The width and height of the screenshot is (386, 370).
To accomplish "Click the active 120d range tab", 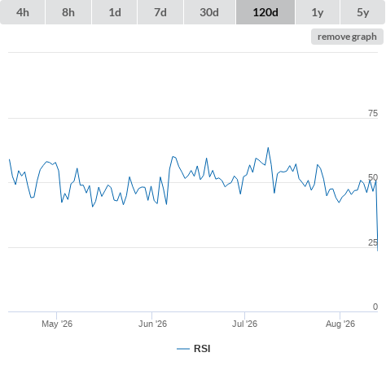I will 265,12.
